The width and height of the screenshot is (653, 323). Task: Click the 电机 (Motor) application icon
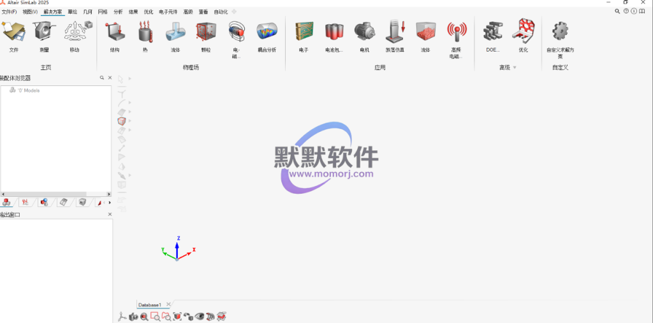pyautogui.click(x=364, y=33)
